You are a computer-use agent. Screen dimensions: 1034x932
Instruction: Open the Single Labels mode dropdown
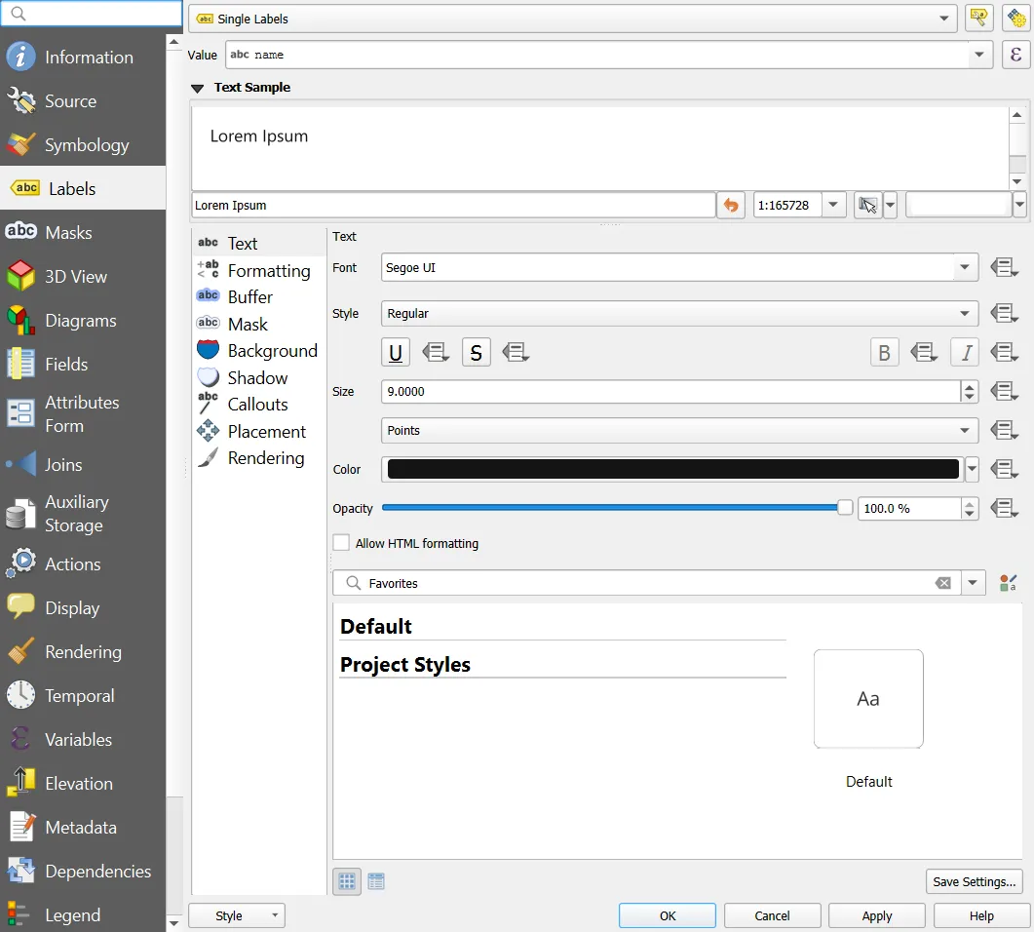coord(572,19)
